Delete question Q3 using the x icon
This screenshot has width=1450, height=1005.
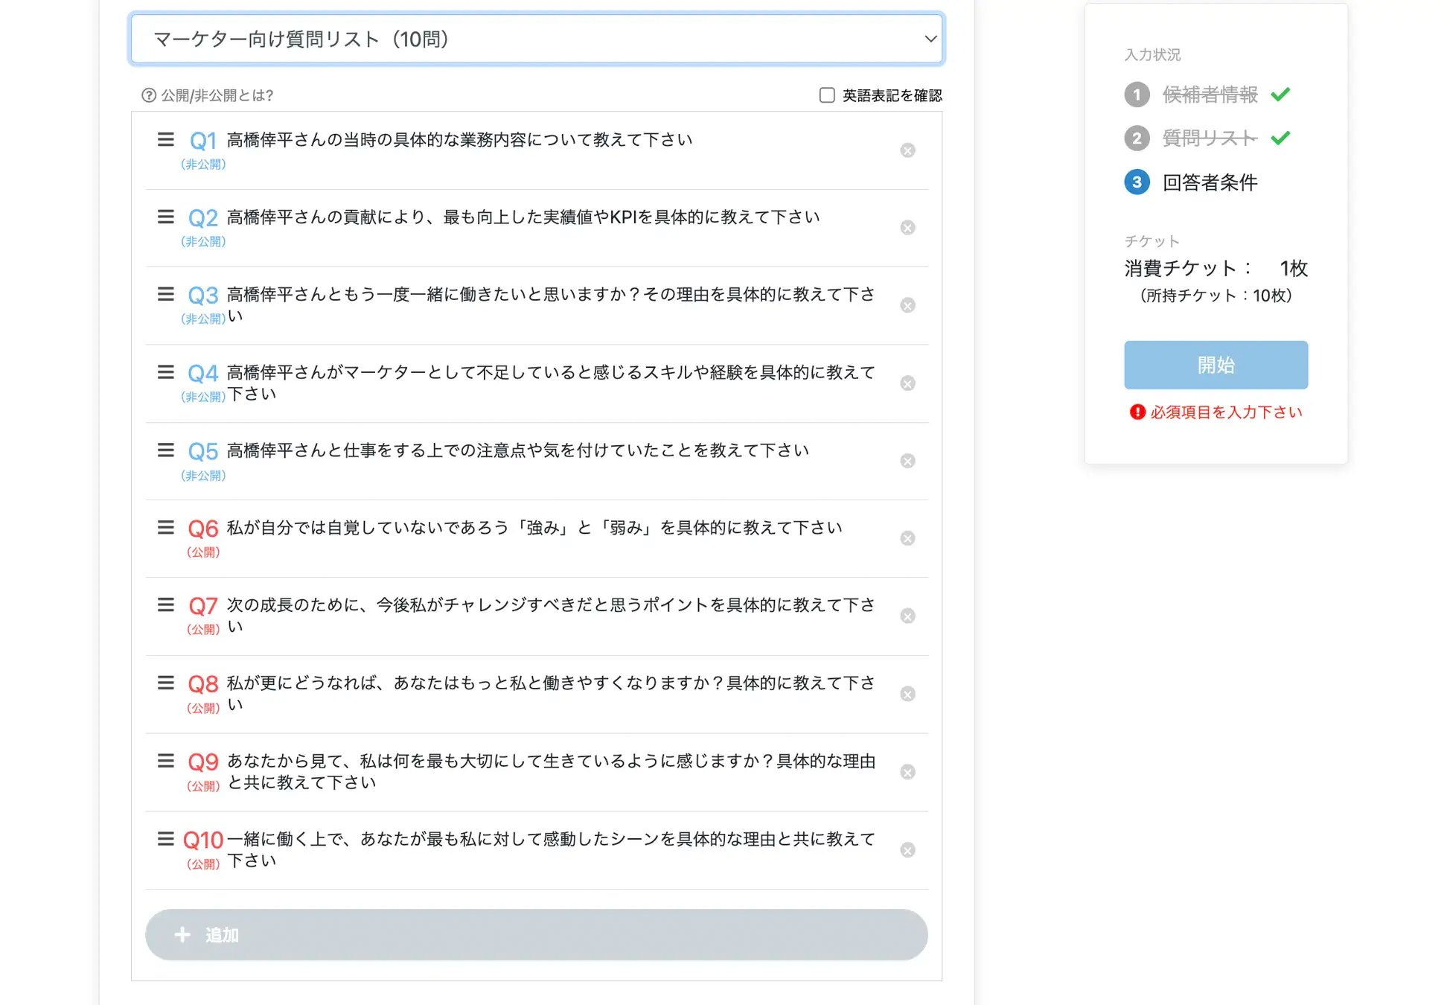click(x=907, y=306)
